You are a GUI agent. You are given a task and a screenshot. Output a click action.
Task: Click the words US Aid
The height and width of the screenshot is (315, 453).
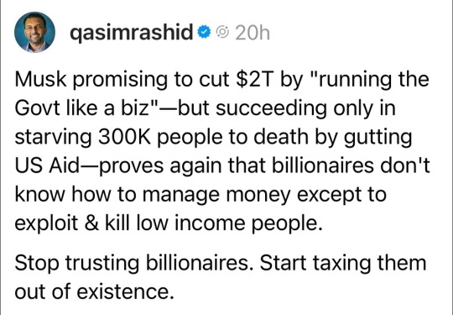click(x=47, y=165)
